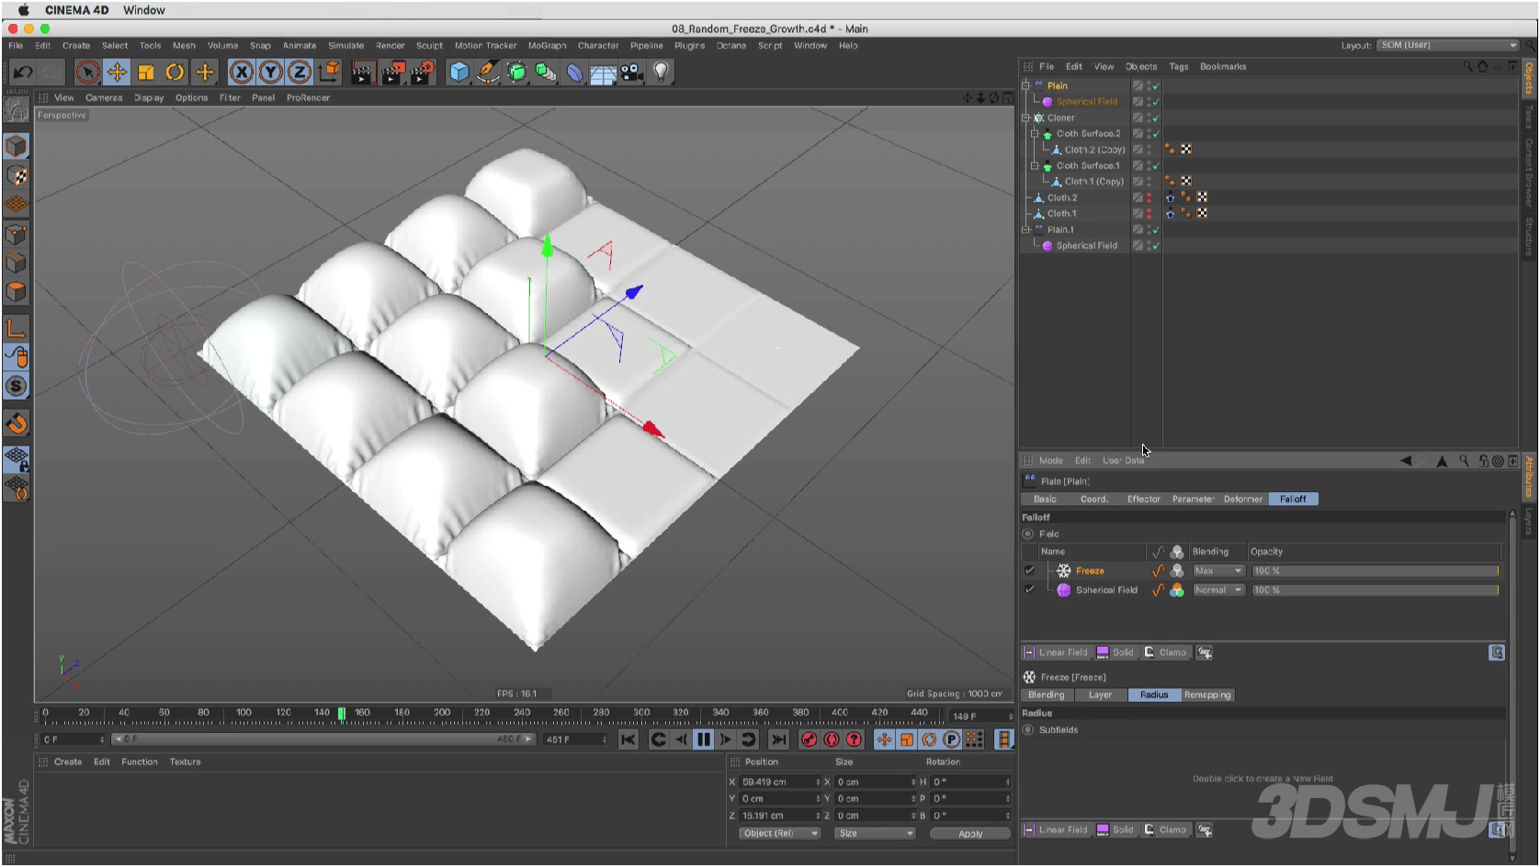Collapse the Cloner object tree
The height and width of the screenshot is (867, 1540).
click(x=1026, y=118)
